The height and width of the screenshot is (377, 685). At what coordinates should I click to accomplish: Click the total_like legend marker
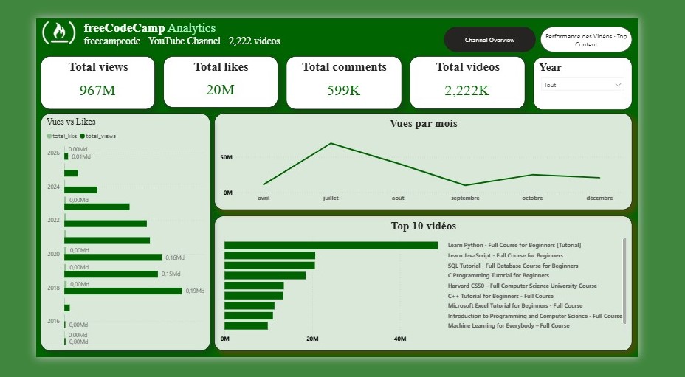(x=49, y=136)
